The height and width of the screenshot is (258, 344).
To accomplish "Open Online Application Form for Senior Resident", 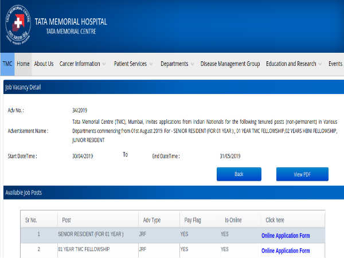I will coord(286,235).
